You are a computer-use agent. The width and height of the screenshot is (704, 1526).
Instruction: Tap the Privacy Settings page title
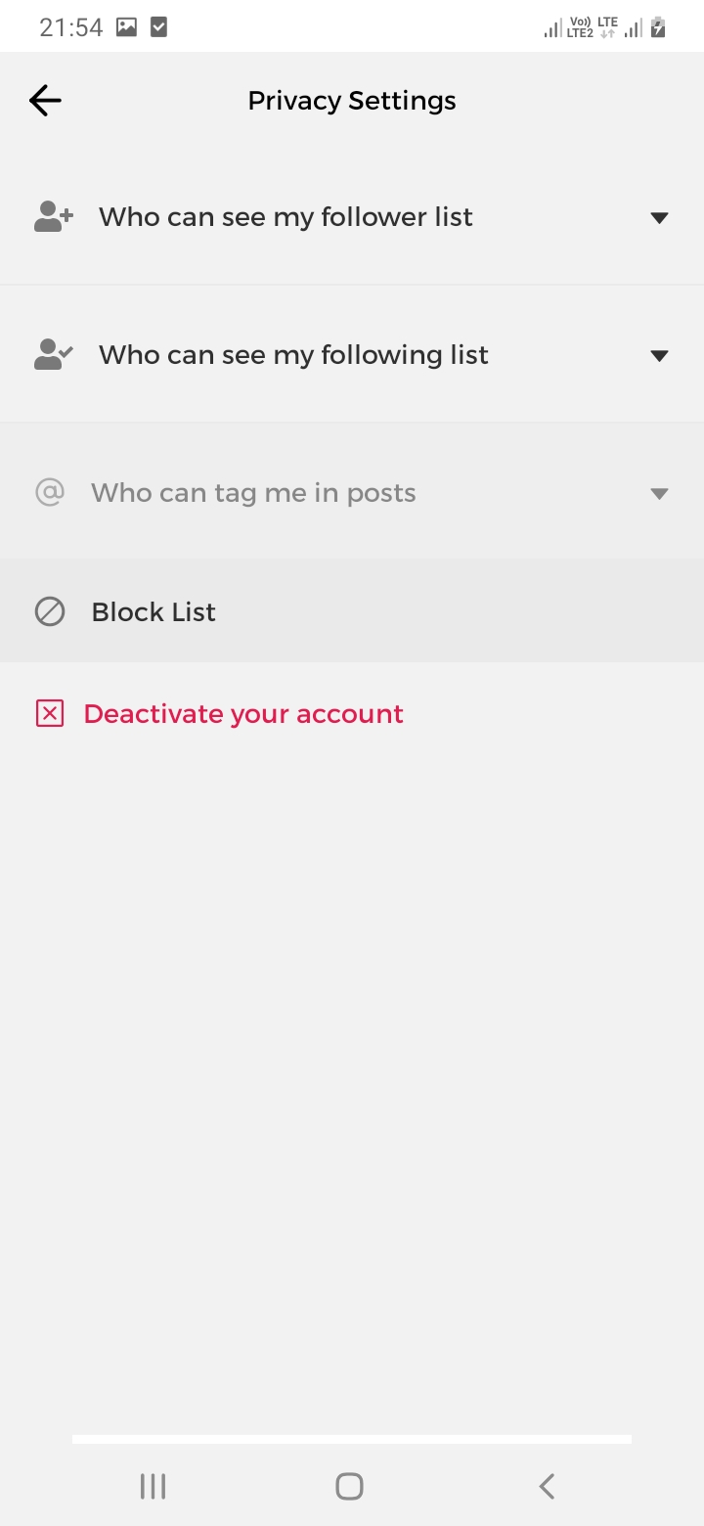tap(352, 101)
